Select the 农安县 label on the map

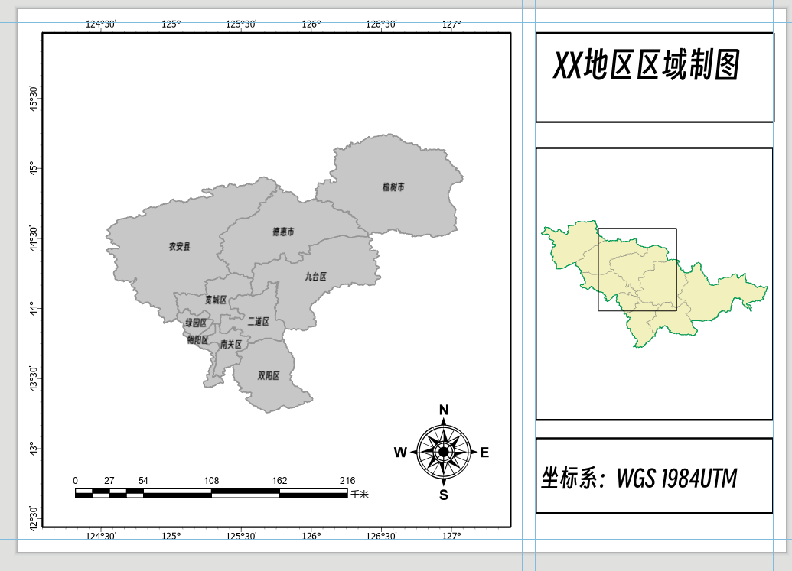point(179,246)
